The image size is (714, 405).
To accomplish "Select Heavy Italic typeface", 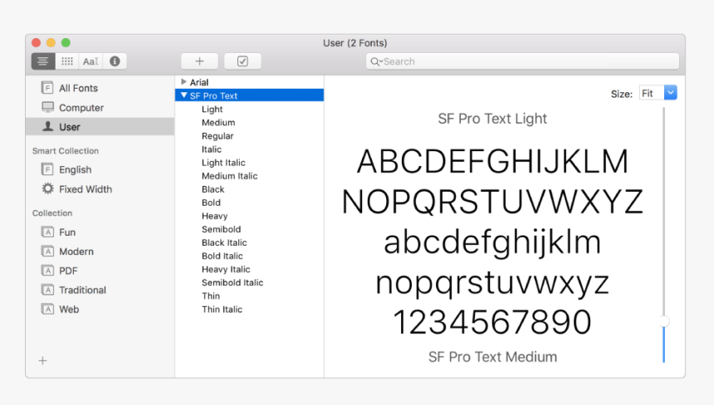I will [226, 270].
